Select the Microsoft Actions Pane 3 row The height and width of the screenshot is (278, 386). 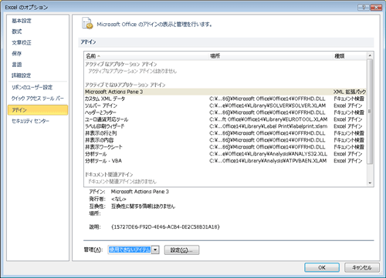tap(225, 92)
